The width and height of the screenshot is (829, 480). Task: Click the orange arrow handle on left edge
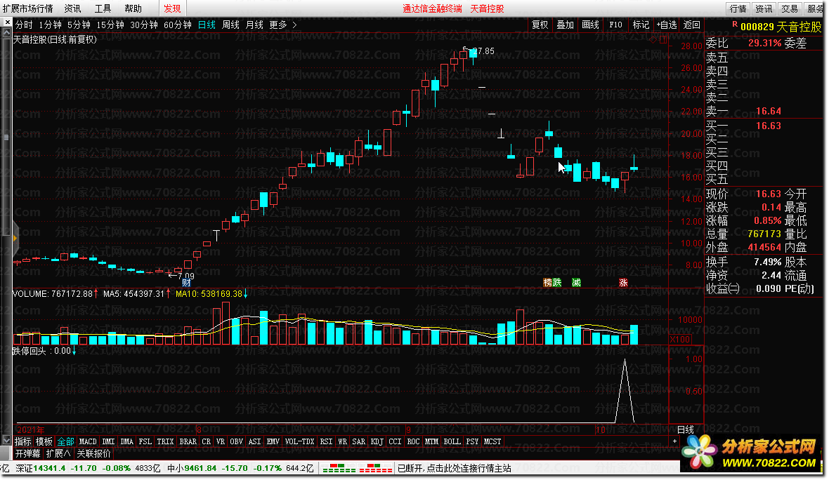tap(15, 238)
